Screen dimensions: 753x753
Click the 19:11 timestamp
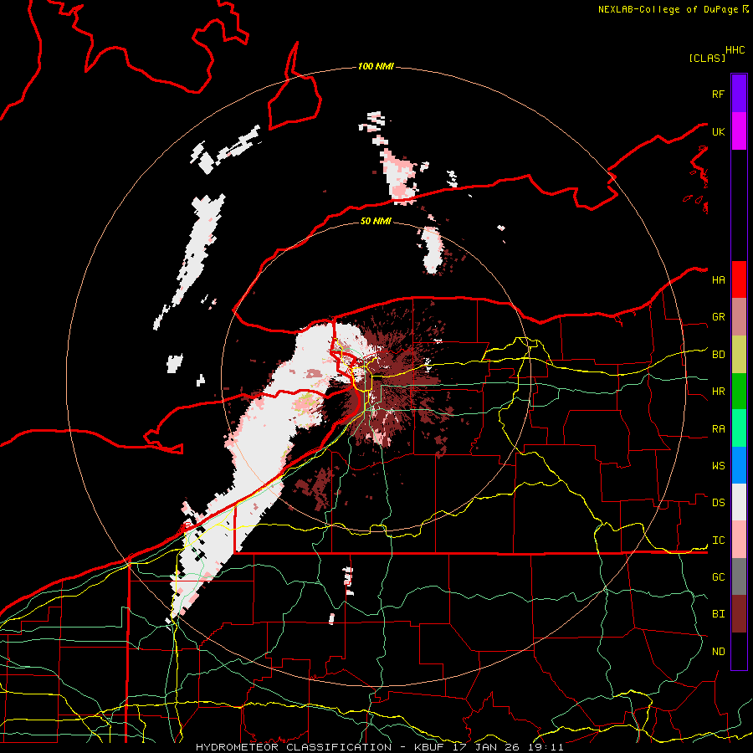(x=546, y=747)
